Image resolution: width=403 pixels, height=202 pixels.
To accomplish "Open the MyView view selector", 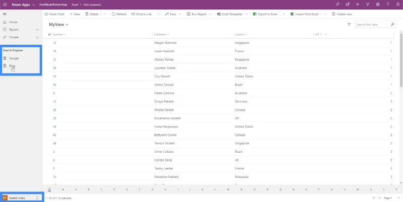I will (59, 25).
